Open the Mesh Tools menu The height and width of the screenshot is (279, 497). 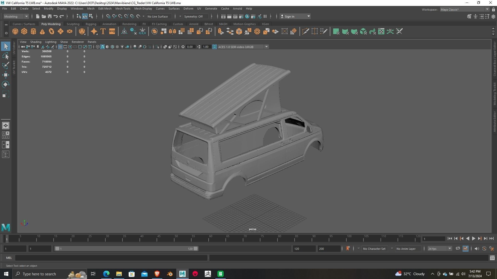[123, 9]
